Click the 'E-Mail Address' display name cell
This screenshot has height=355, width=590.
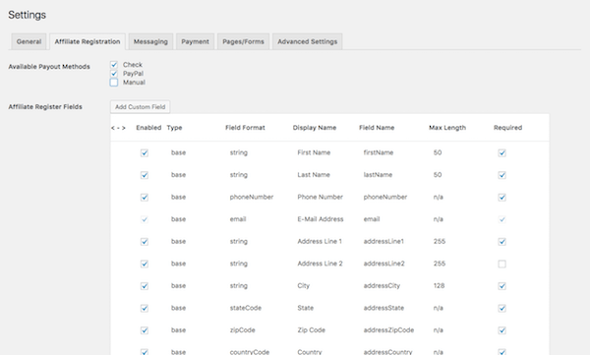tap(321, 219)
